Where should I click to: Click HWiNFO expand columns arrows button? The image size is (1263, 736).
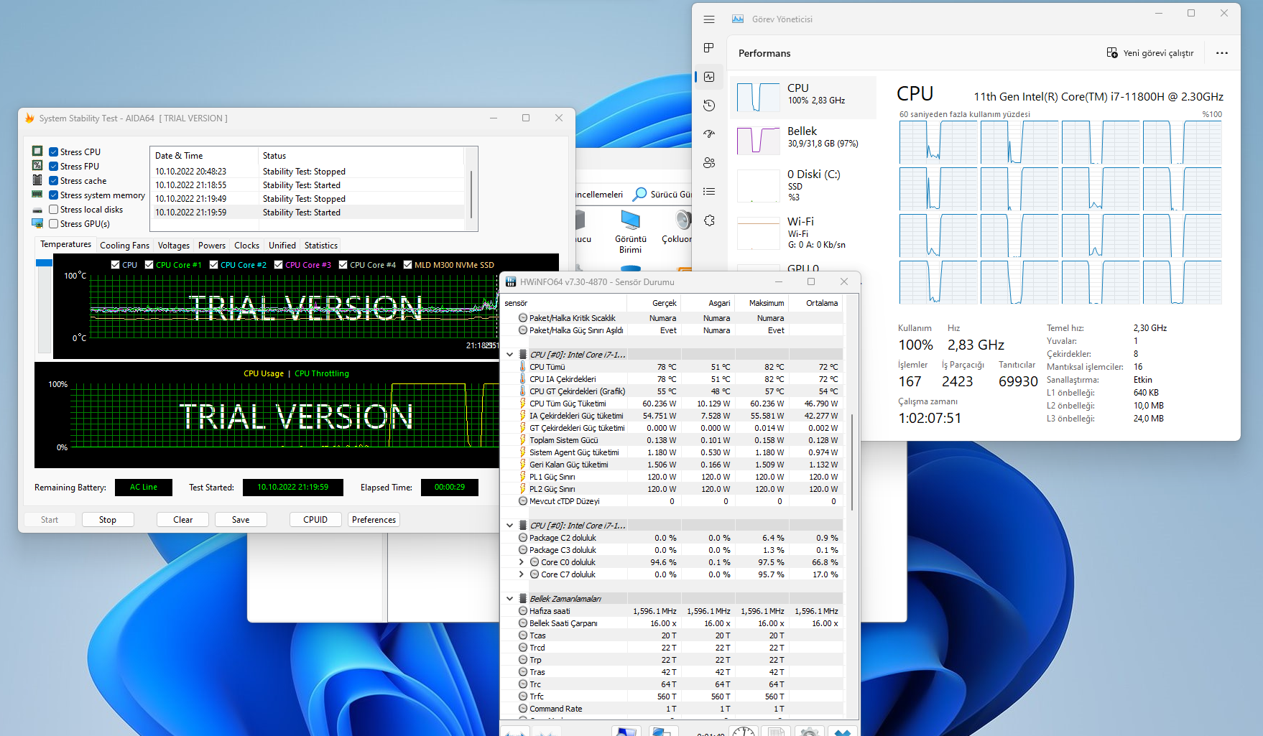click(x=514, y=732)
